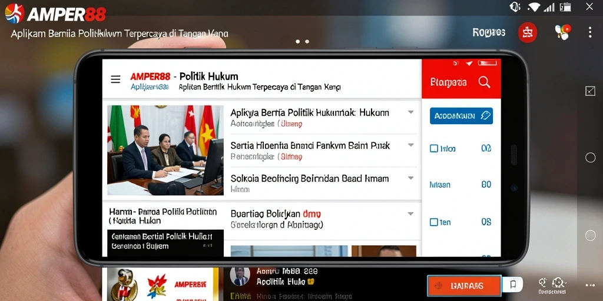Open the blue link under AMPER88 title
This screenshot has height=301, width=603.
150,87
